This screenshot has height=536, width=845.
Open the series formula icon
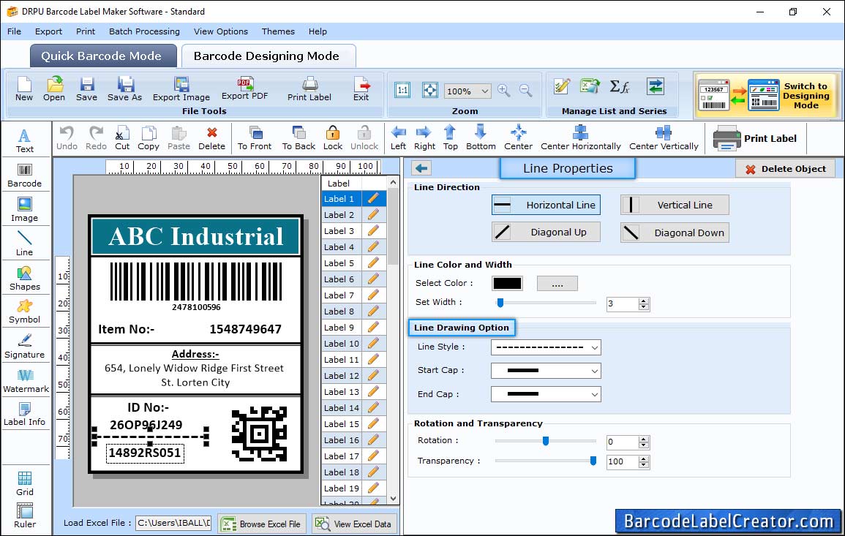click(620, 86)
